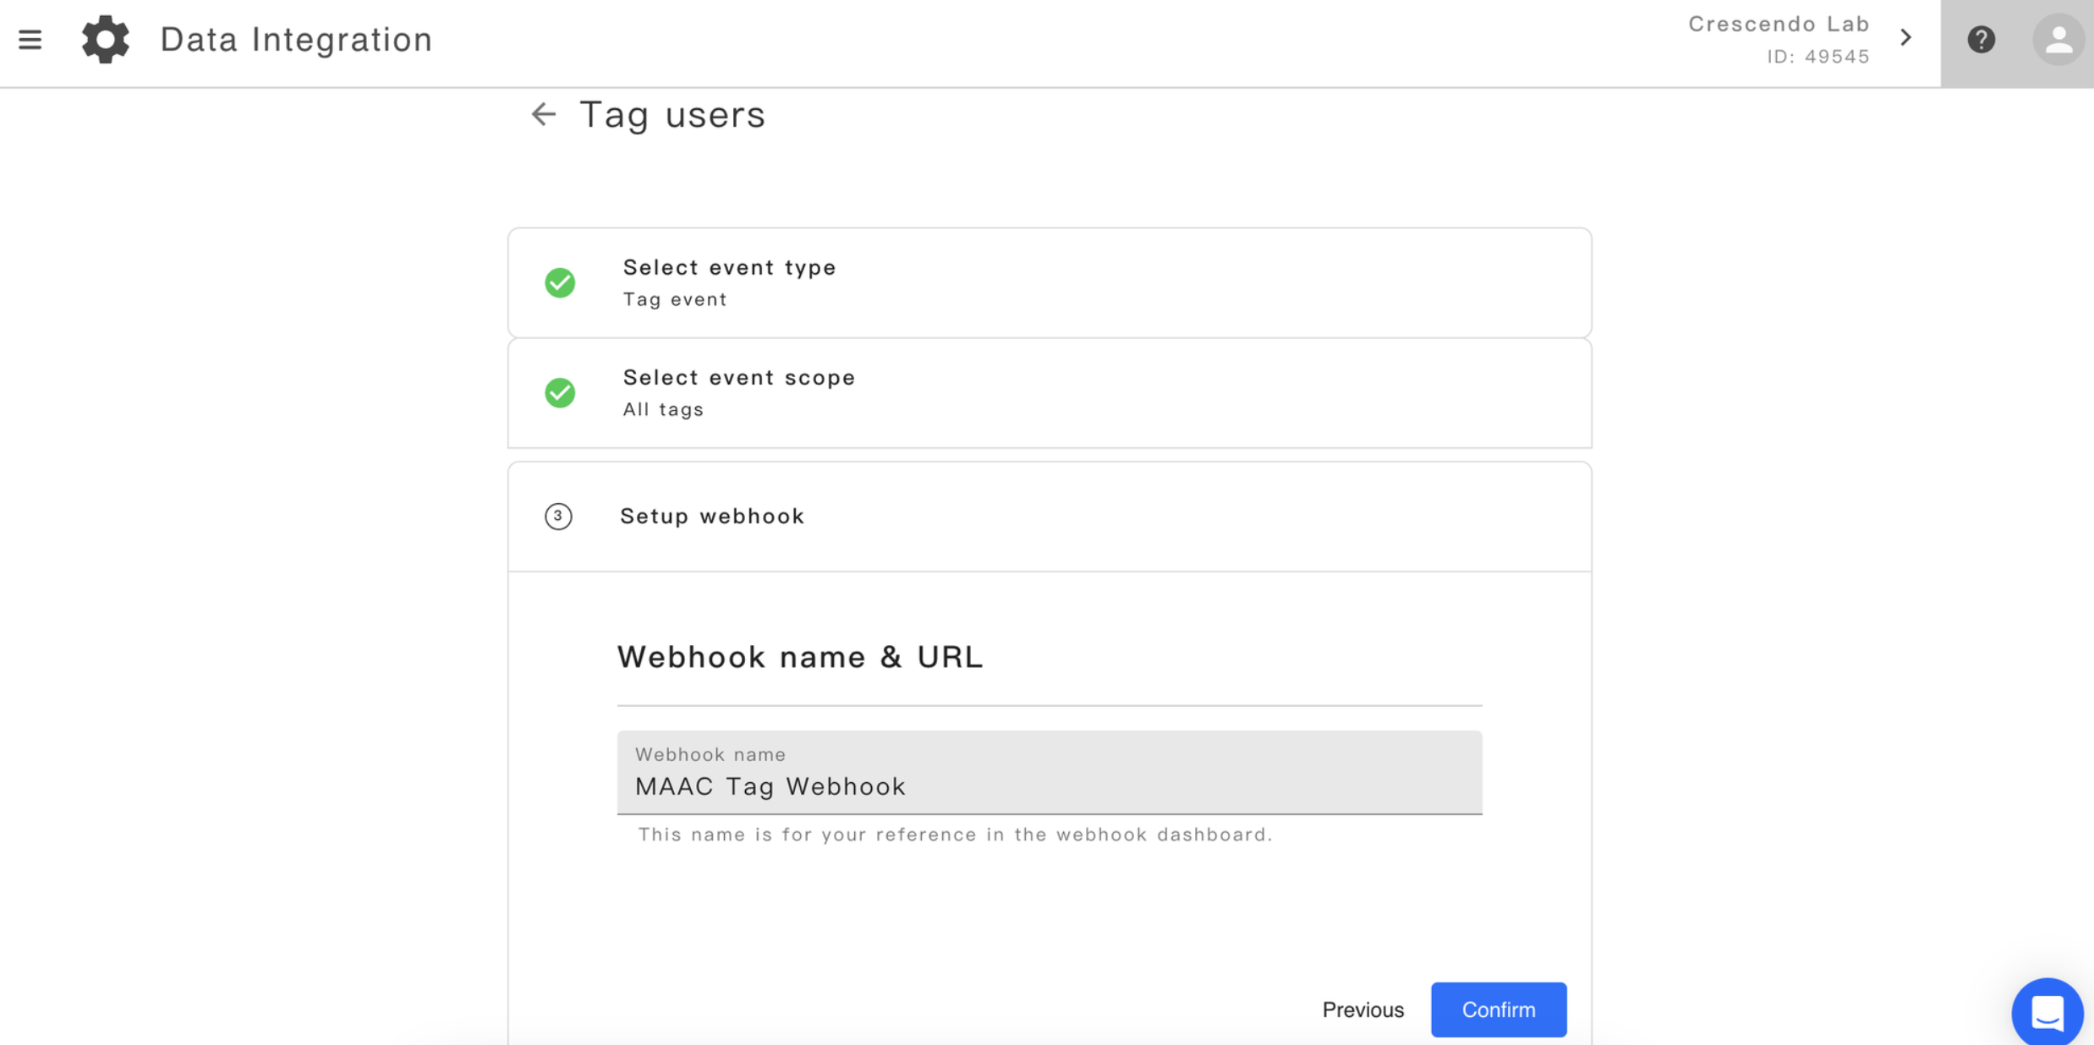Open the hamburger navigation menu
This screenshot has width=2094, height=1045.
pos(30,40)
